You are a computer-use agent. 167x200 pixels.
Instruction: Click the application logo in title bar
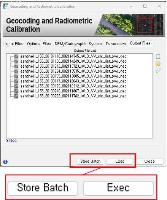coord(6,6)
